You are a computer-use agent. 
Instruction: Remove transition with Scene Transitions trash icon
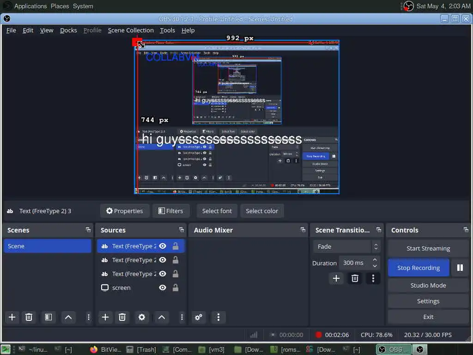(355, 278)
